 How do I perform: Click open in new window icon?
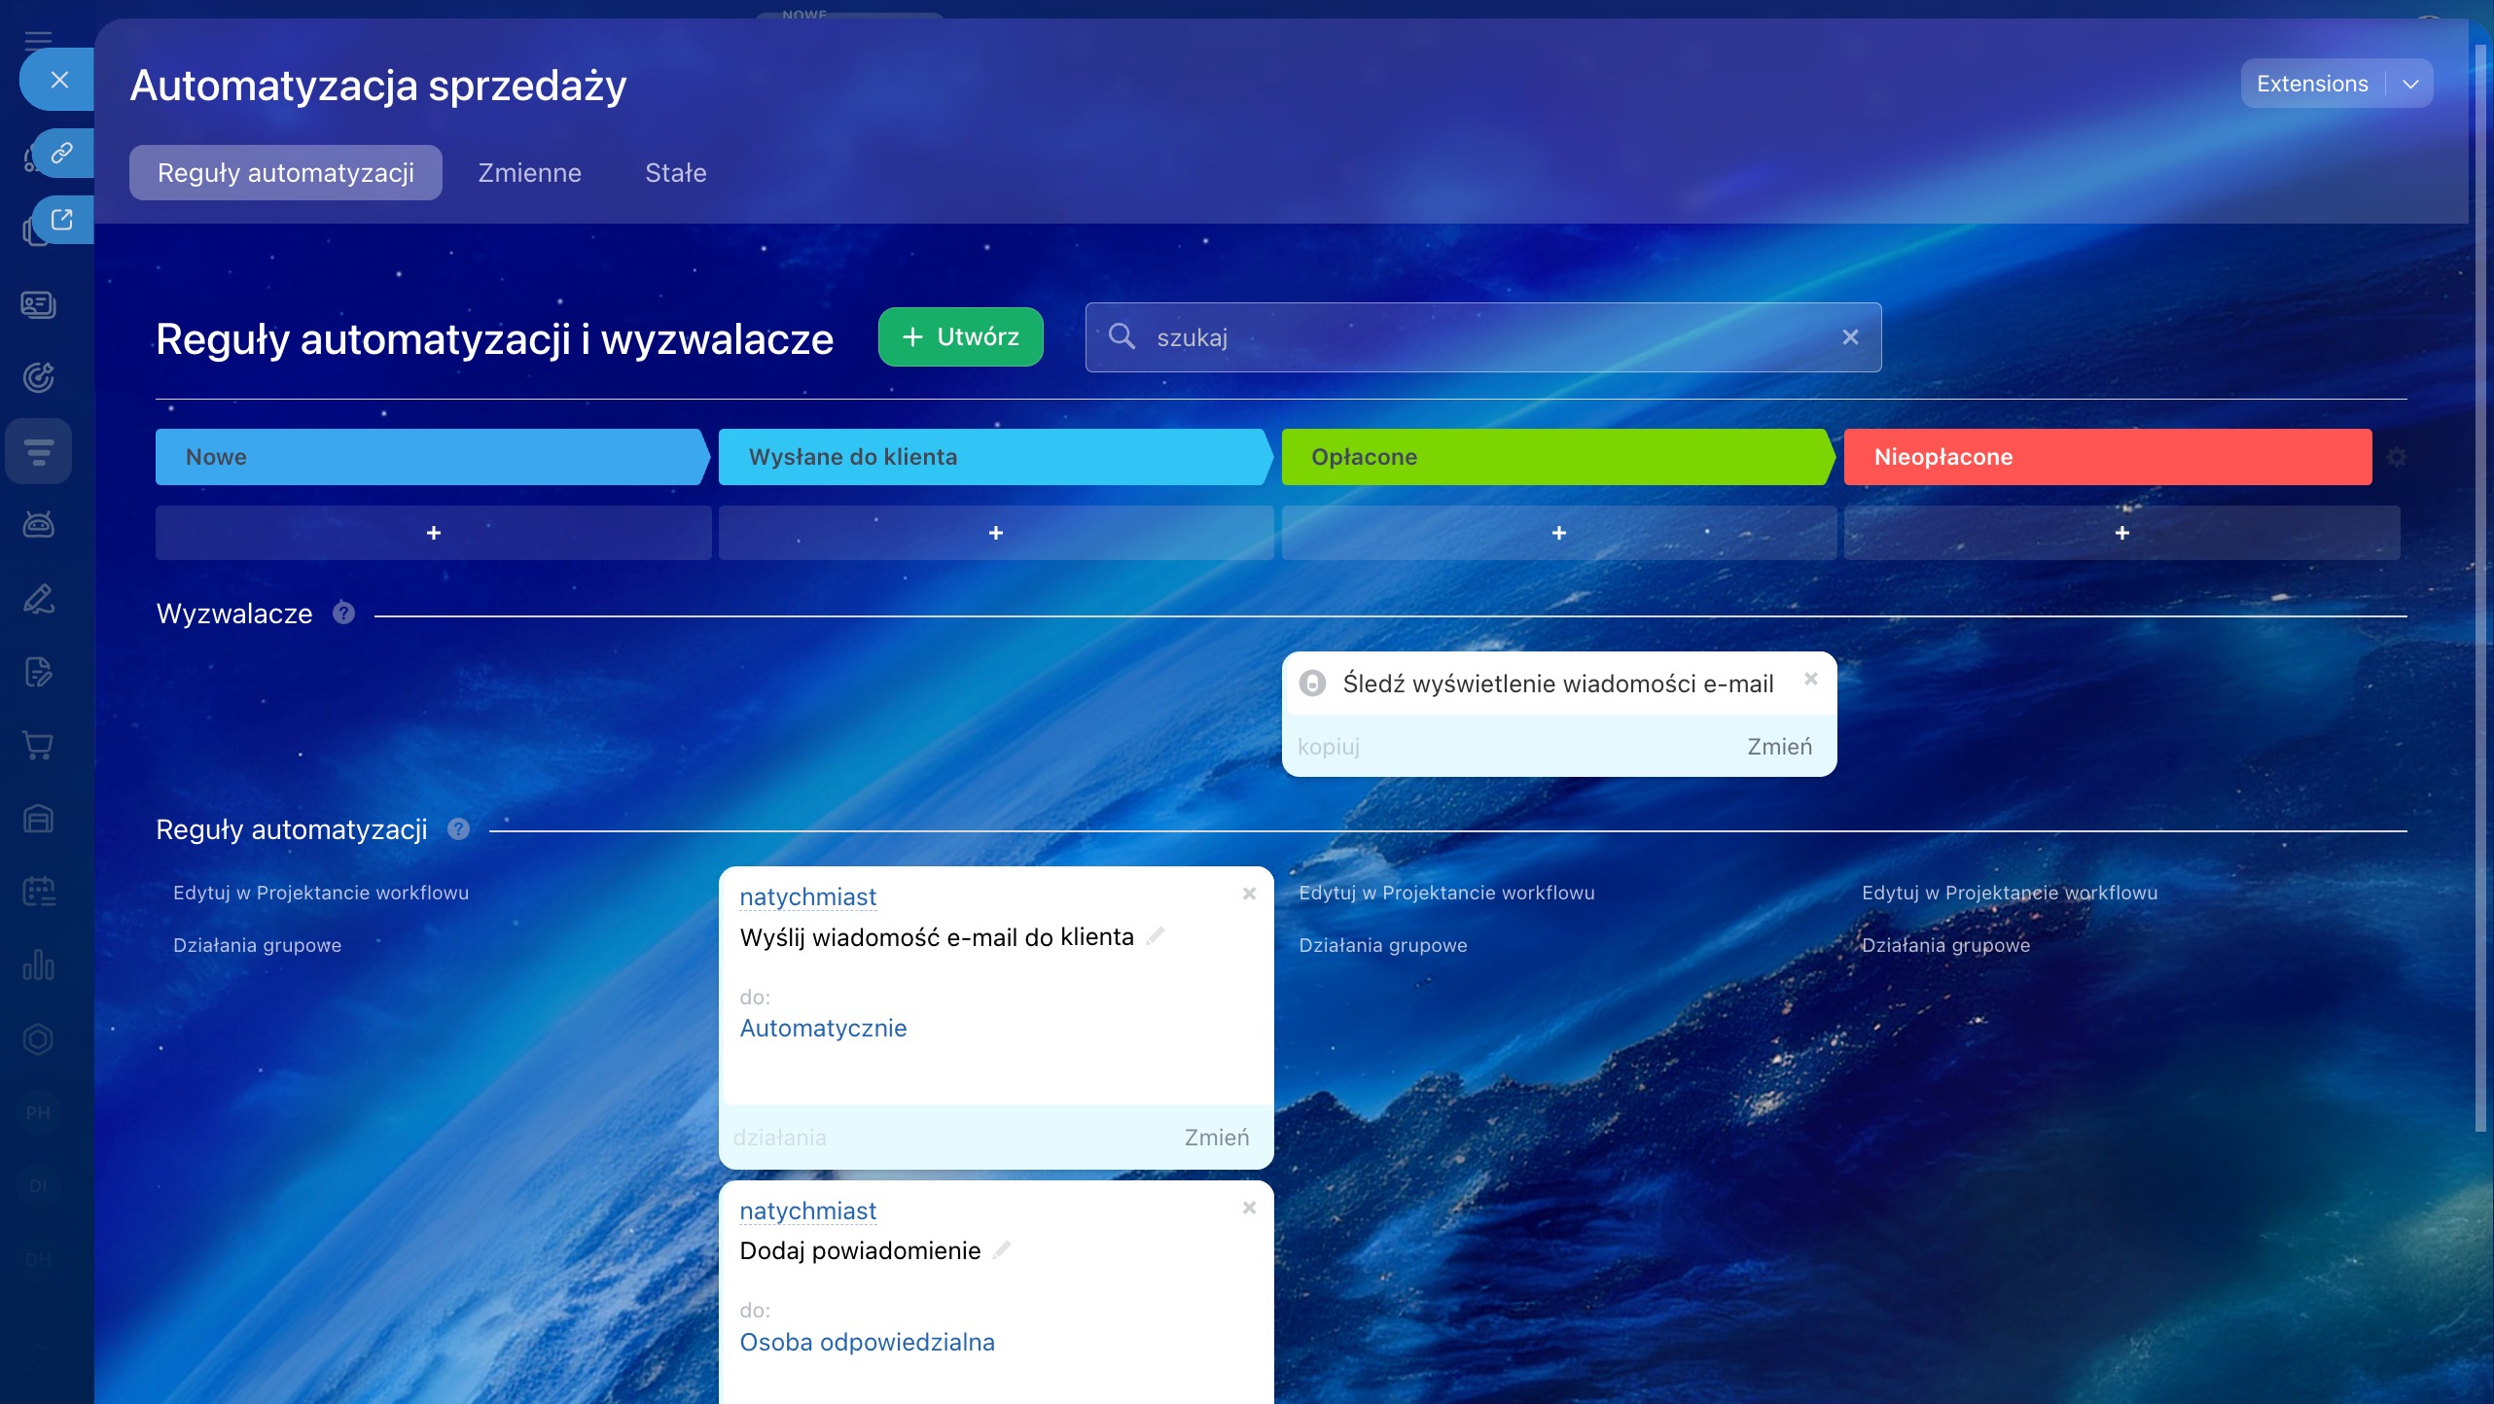(61, 220)
